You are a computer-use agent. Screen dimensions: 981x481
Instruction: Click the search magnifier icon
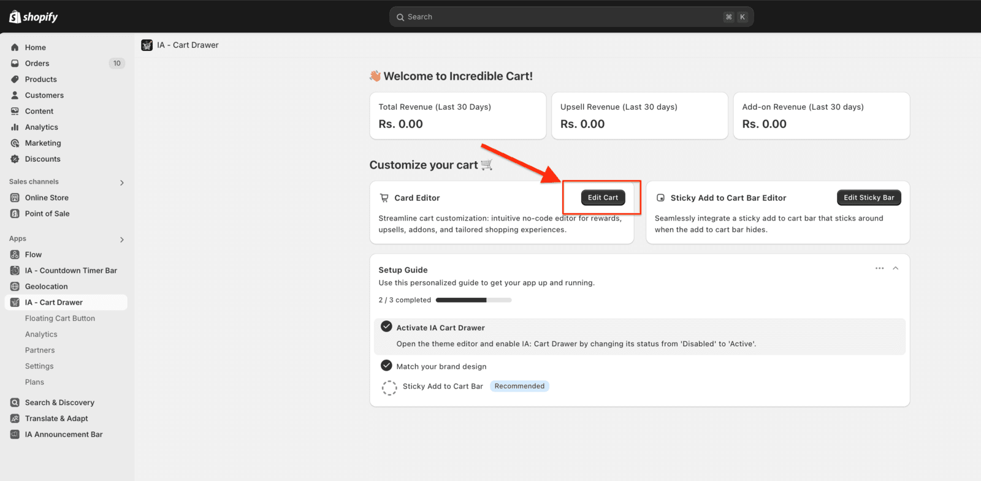click(400, 17)
